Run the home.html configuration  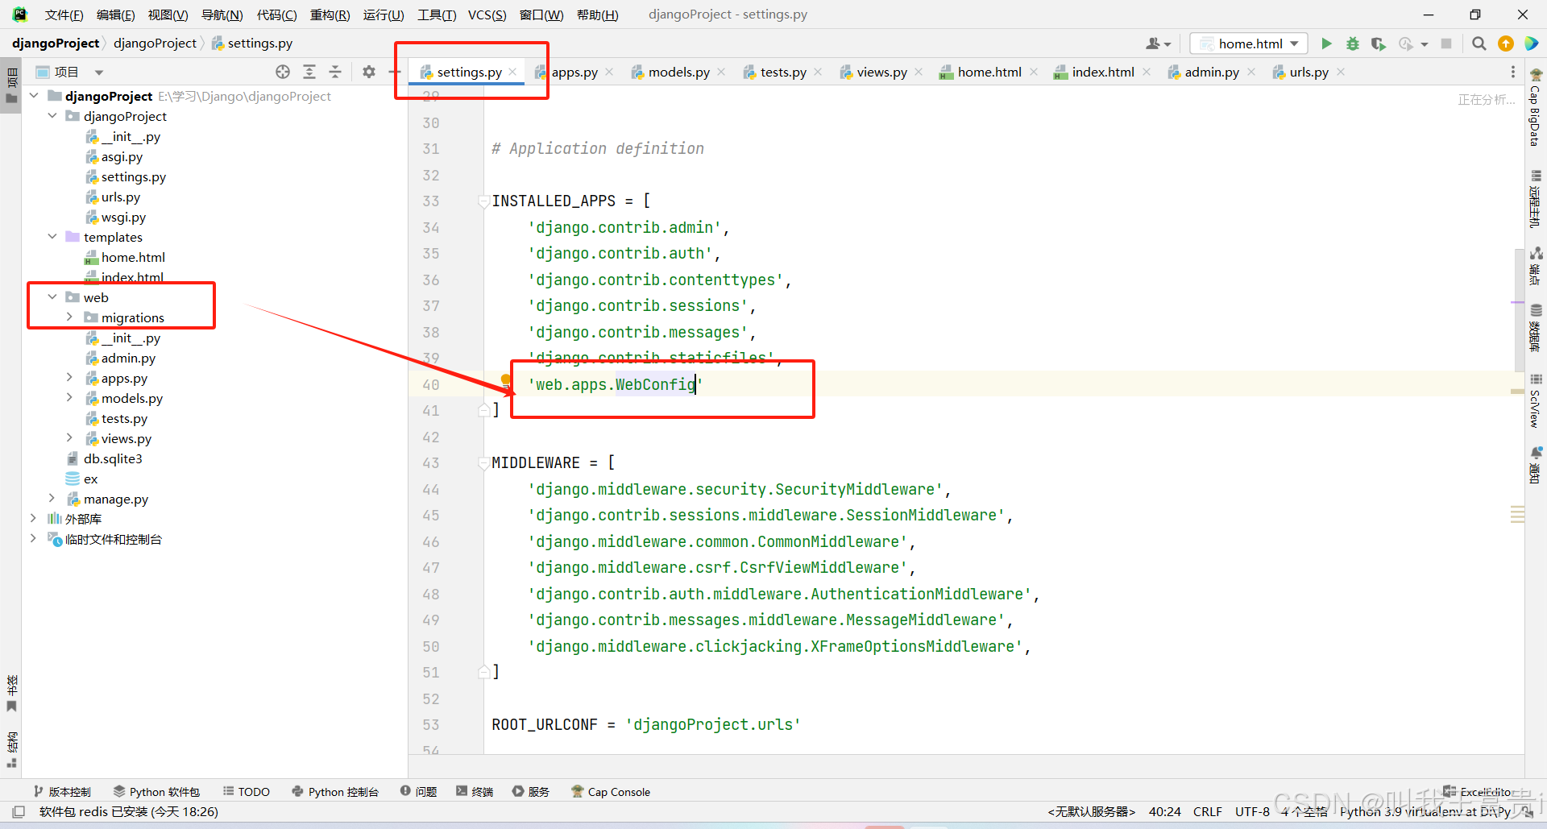point(1326,44)
